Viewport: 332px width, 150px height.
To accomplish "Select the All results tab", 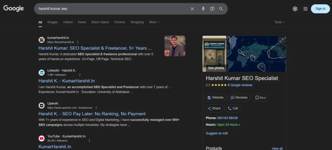I will pyautogui.click(x=40, y=22).
